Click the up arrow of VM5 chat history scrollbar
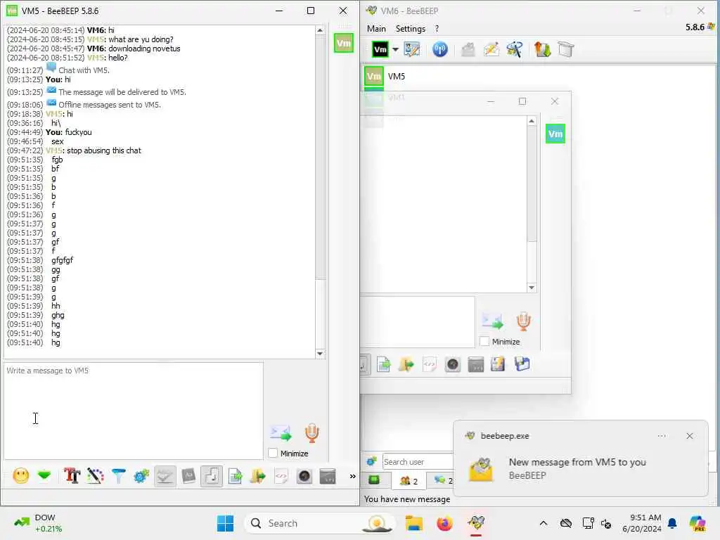Viewport: 720px width, 540px height. [x=320, y=30]
